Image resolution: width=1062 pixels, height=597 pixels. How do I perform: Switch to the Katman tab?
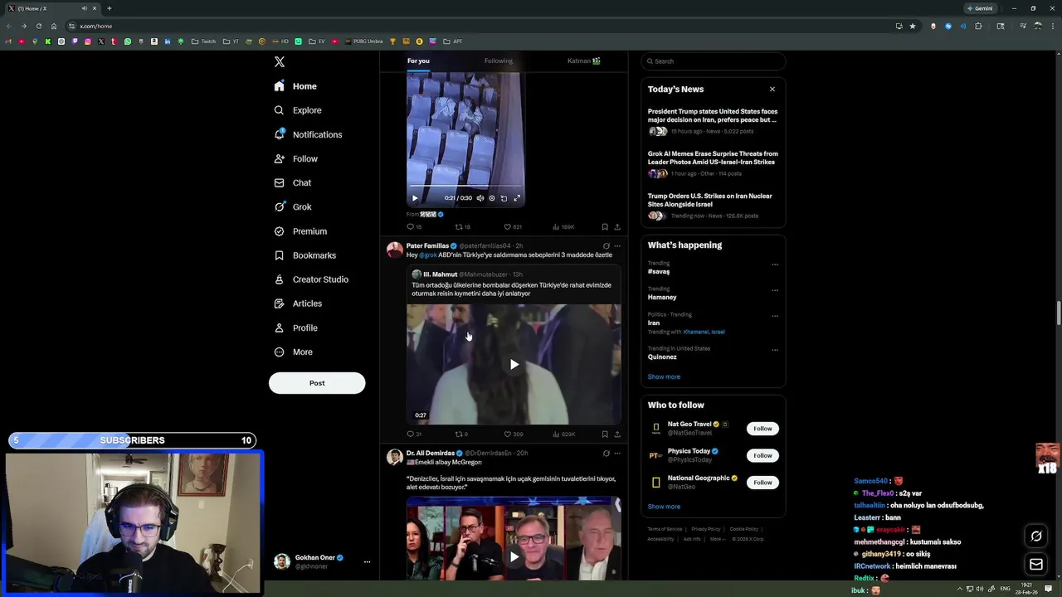pos(584,61)
